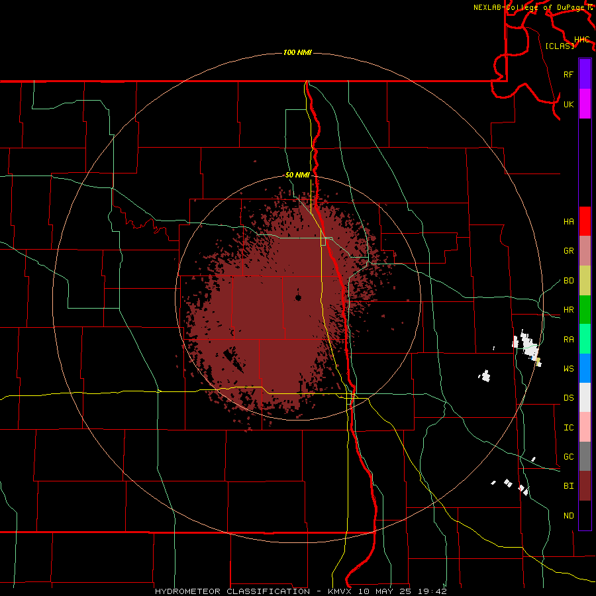
Task: Click the "HHC" product code text
Action: (581, 40)
